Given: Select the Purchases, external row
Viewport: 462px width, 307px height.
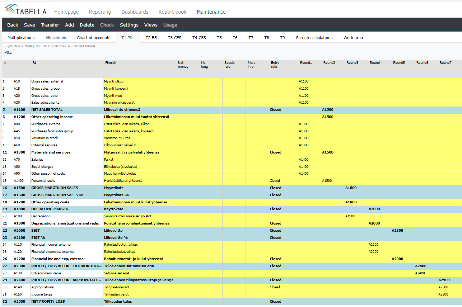Looking at the screenshot, I should point(231,124).
